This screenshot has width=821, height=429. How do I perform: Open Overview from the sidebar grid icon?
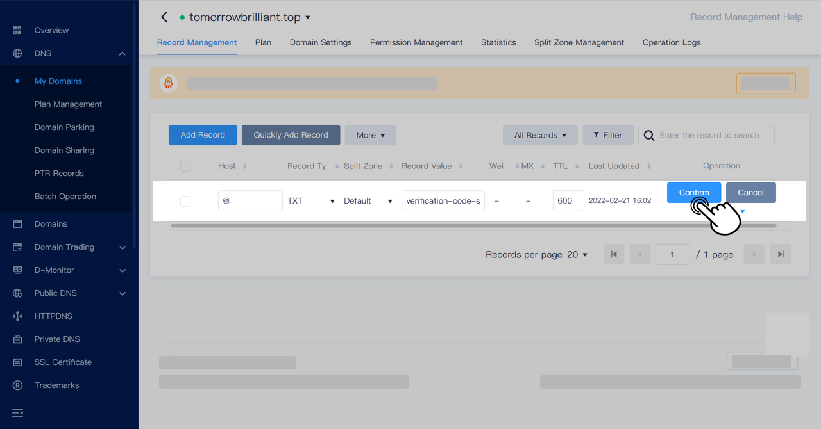coord(17,29)
